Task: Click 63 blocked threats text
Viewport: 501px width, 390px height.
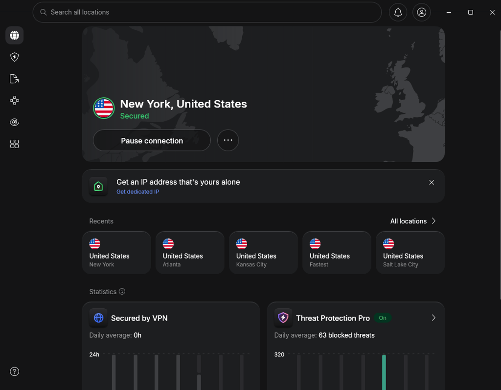Action: (346, 335)
